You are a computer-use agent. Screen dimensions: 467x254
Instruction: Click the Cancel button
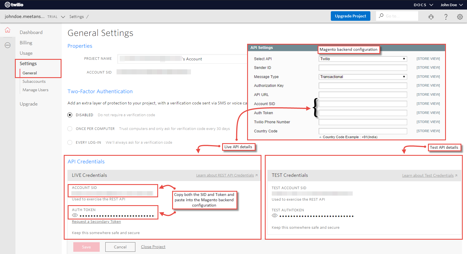click(120, 247)
